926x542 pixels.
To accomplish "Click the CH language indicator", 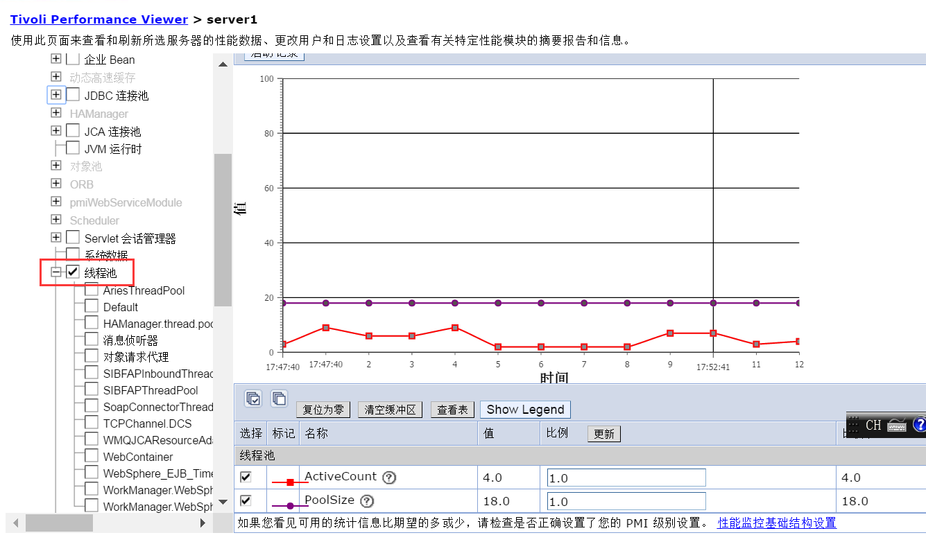I will [873, 425].
